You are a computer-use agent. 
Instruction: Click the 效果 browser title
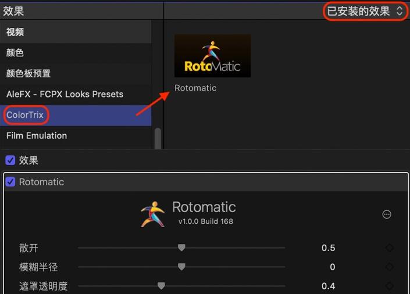pos(13,11)
